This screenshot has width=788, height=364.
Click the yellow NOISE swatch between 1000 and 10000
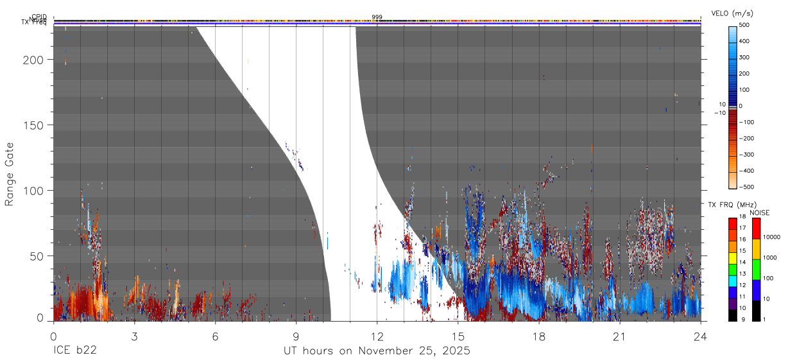click(x=756, y=249)
